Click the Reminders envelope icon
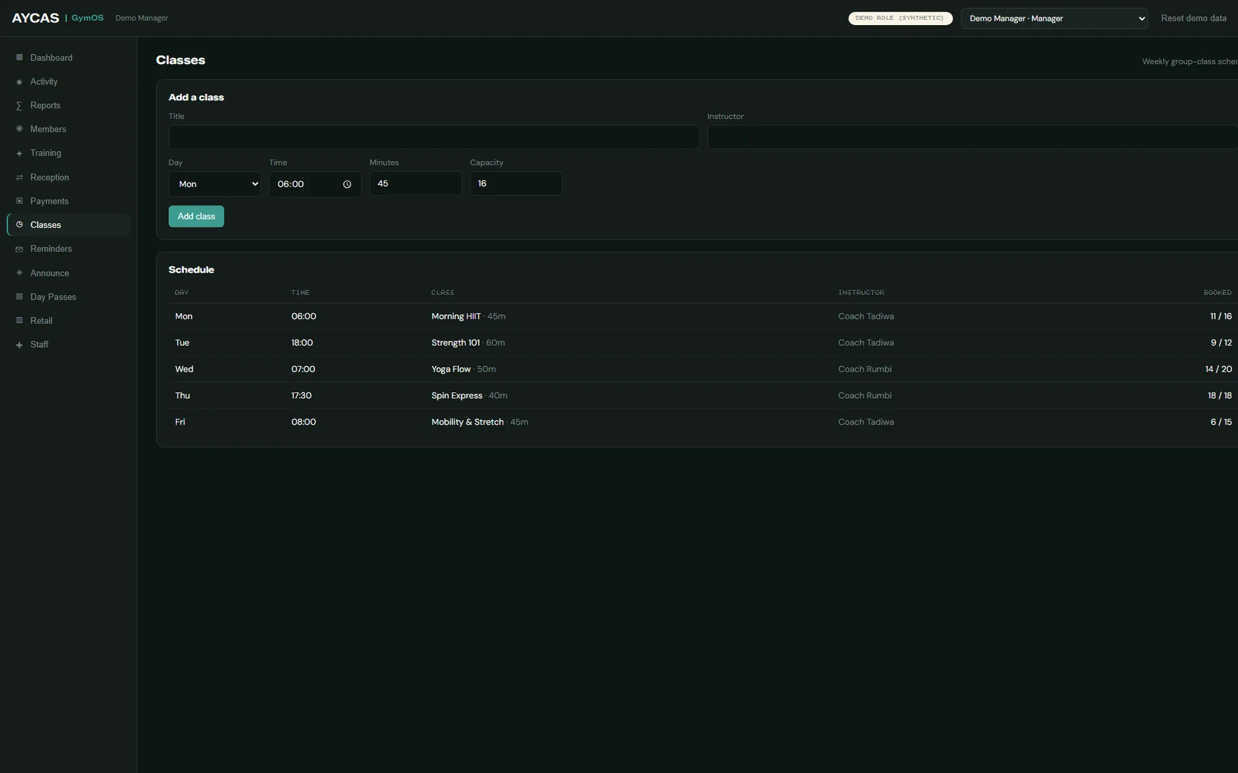 coord(19,249)
